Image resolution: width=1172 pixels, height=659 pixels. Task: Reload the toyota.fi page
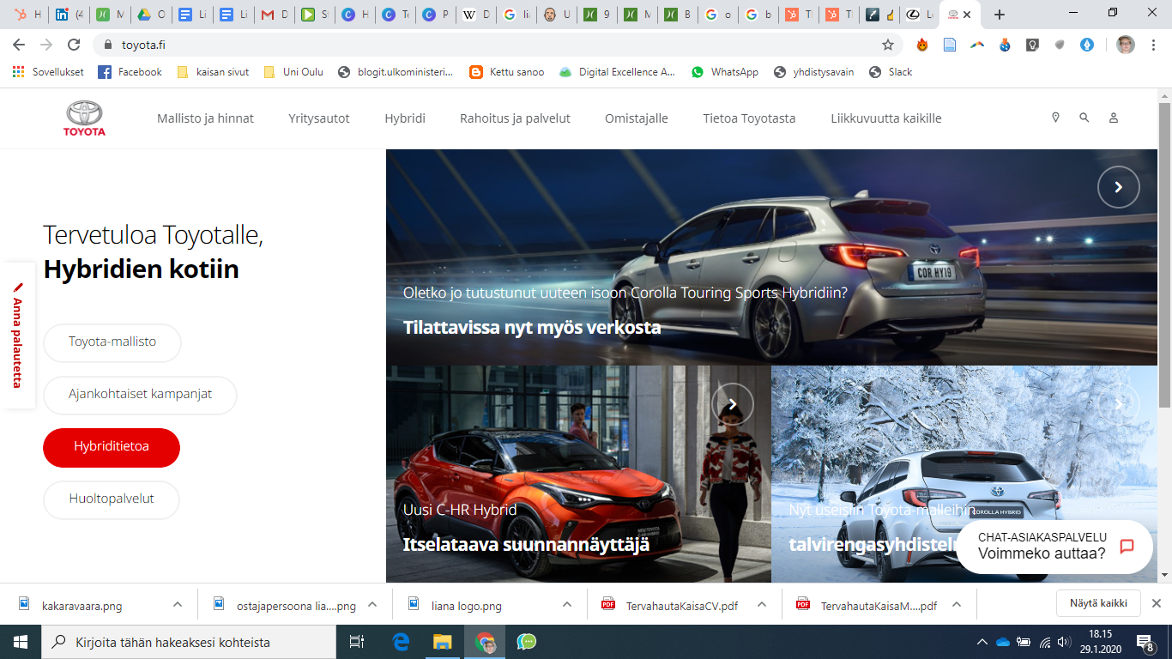(x=74, y=45)
